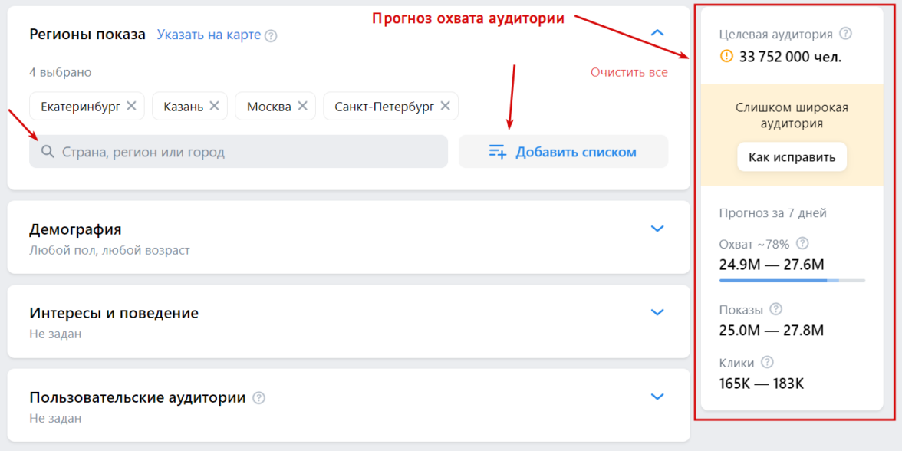Collapse the Регионы показа section

pos(657,33)
